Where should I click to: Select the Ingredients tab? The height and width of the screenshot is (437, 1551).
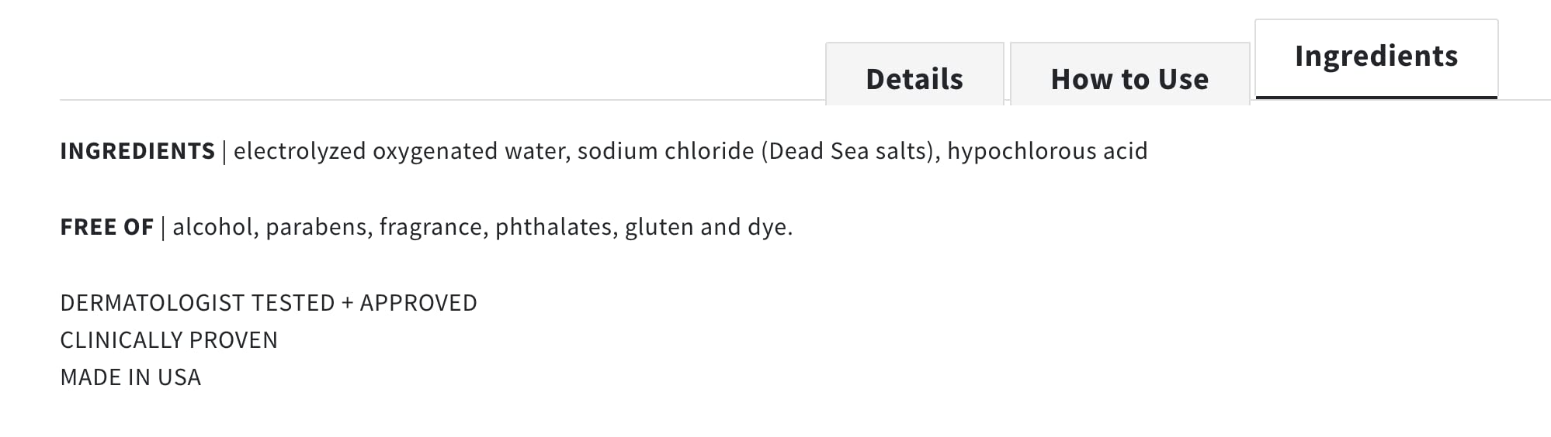(x=1376, y=57)
